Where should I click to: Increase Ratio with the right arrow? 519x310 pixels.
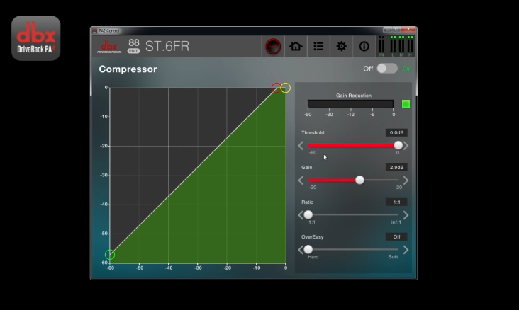406,215
